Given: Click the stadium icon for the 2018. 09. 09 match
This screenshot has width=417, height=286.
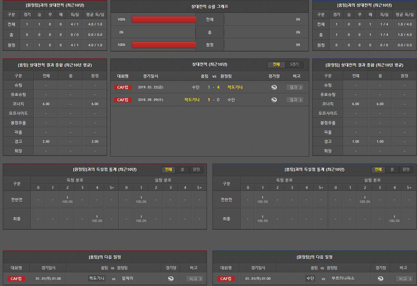Looking at the screenshot, I should click(274, 100).
